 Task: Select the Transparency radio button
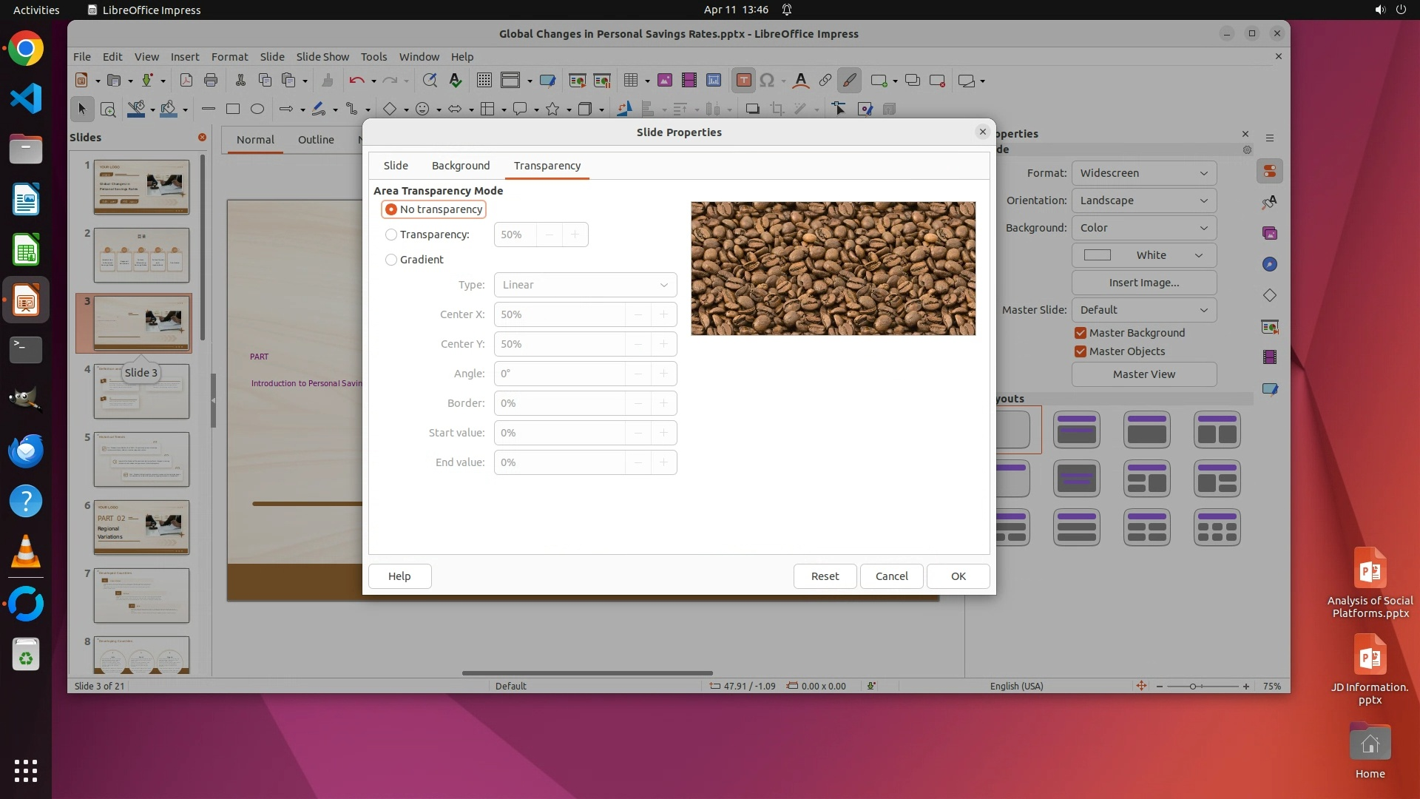[391, 235]
